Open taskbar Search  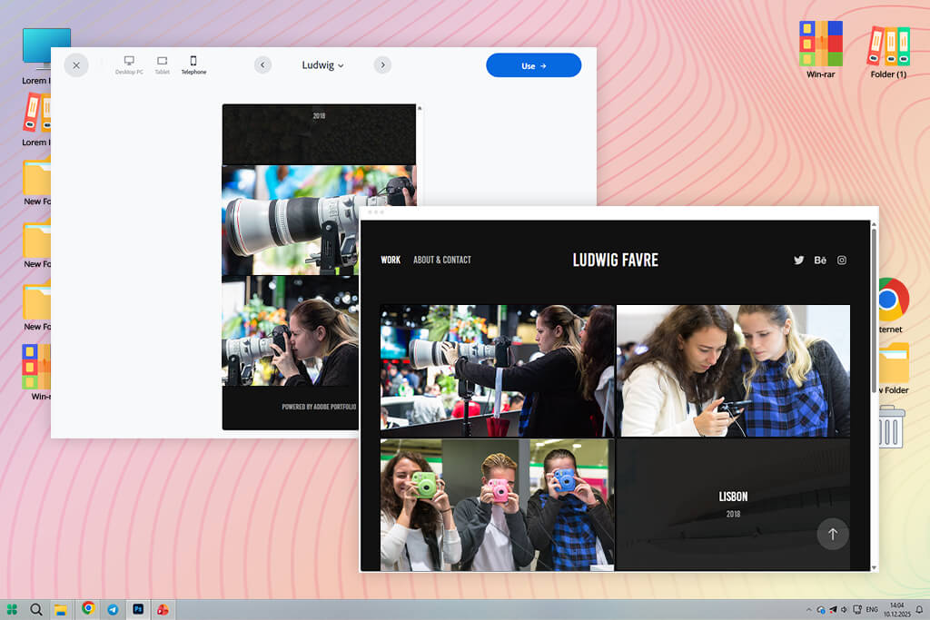pos(36,609)
